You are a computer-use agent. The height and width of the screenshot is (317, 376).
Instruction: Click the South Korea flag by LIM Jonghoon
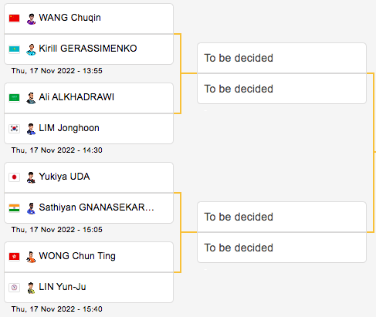(x=14, y=128)
